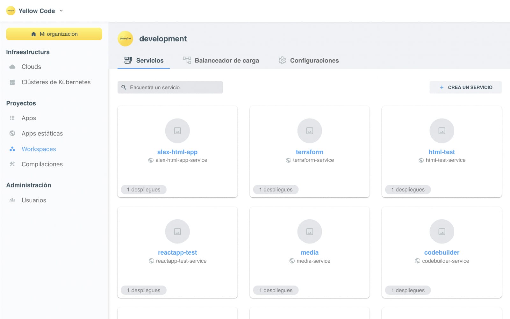The width and height of the screenshot is (510, 319).
Task: Click the terraform service image placeholder
Action: 310,131
